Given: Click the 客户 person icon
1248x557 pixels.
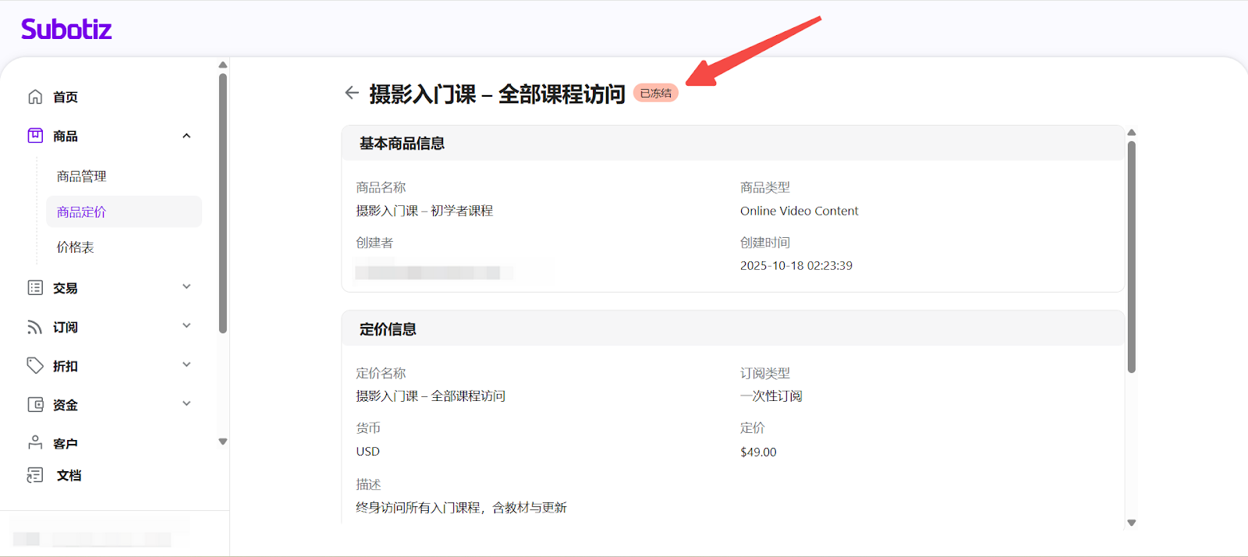Looking at the screenshot, I should (35, 443).
